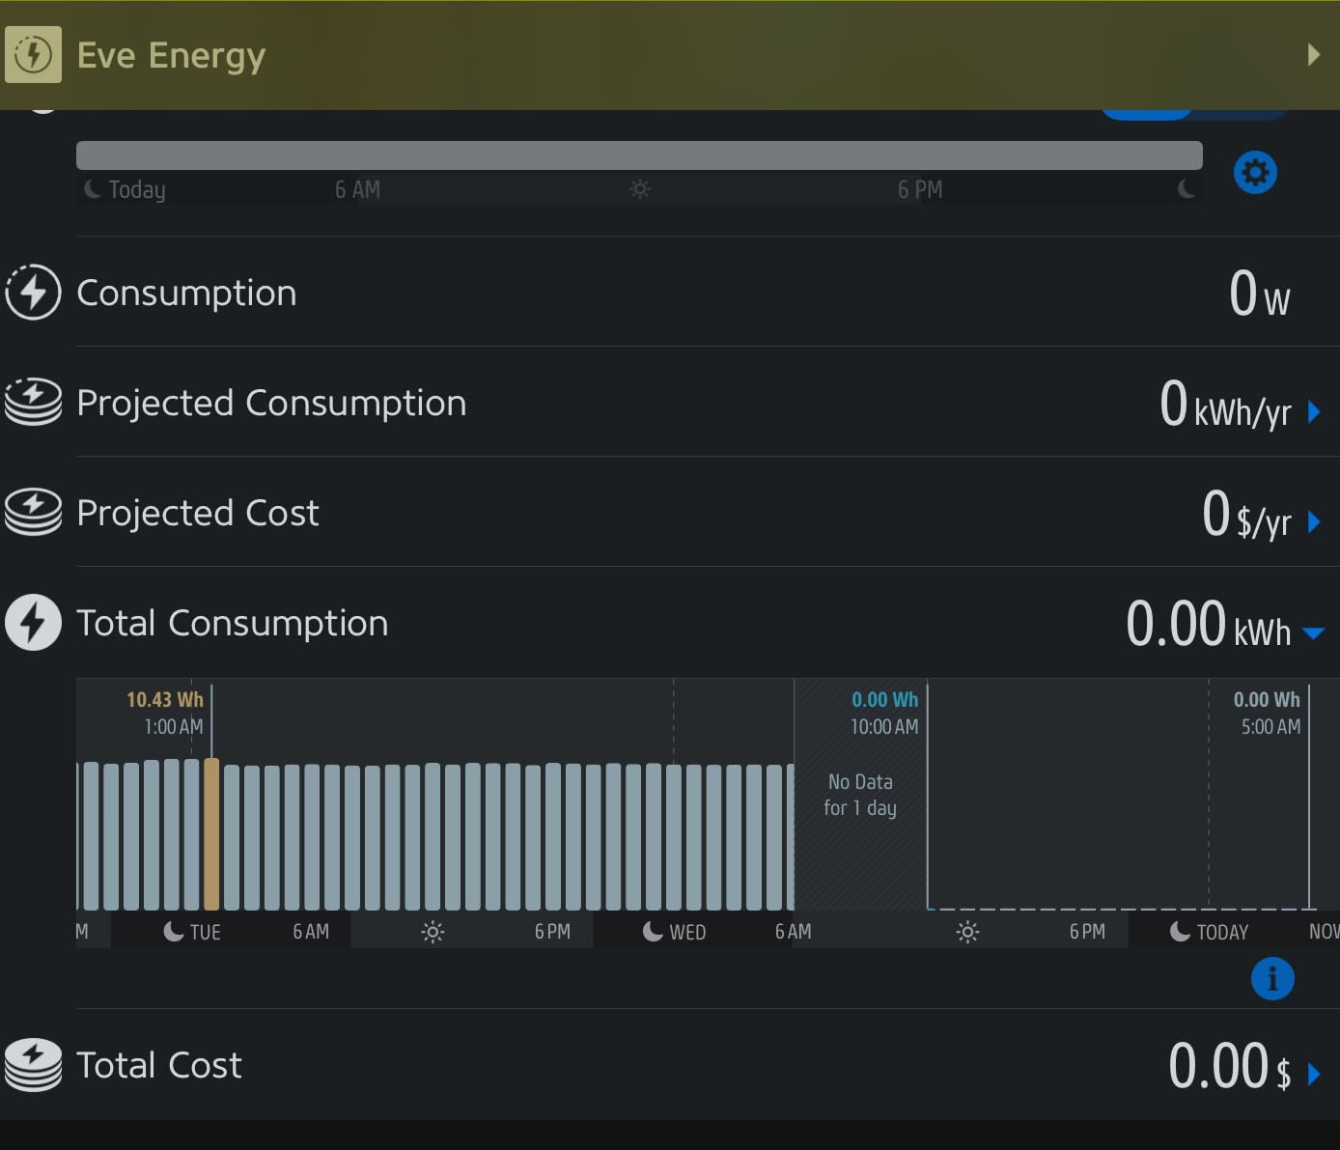1340x1150 pixels.
Task: Click the TODAY moon icon on axis
Action: [1180, 931]
